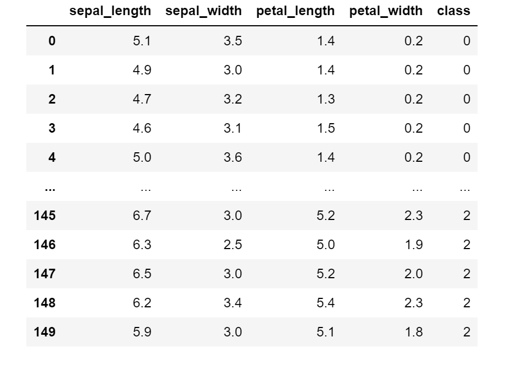This screenshot has height=365, width=505.
Task: Select class value 2 in row 148
Action: (467, 303)
